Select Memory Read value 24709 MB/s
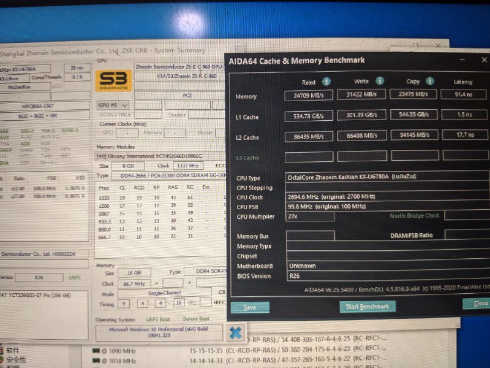Viewport: 490px width, 368px height. point(309,96)
